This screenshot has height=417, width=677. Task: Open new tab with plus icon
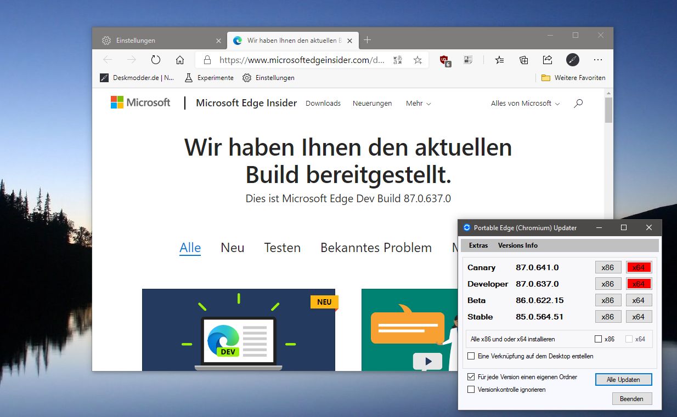click(368, 40)
